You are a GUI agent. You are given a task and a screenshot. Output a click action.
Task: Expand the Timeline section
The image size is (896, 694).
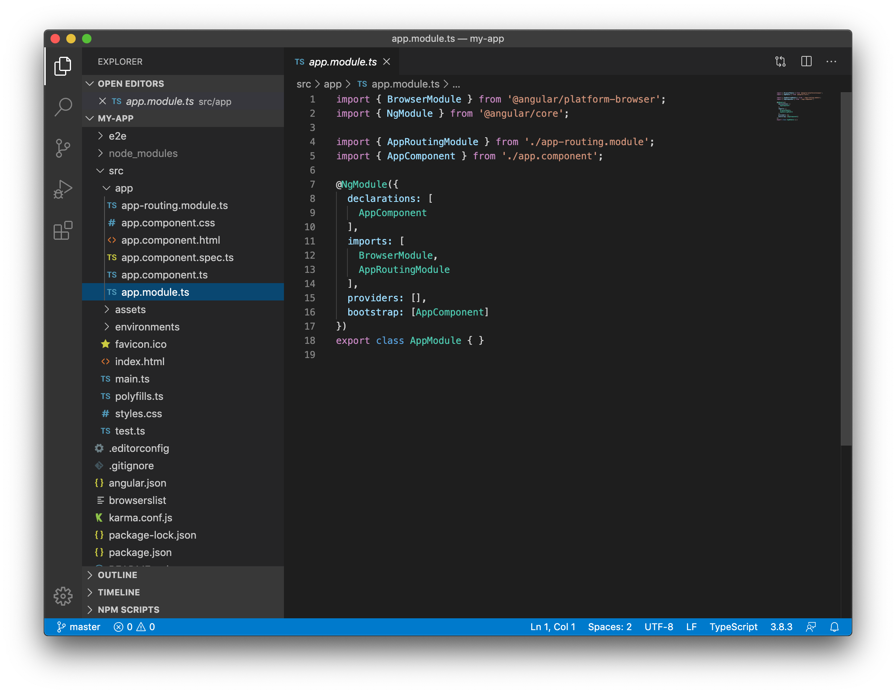point(183,592)
